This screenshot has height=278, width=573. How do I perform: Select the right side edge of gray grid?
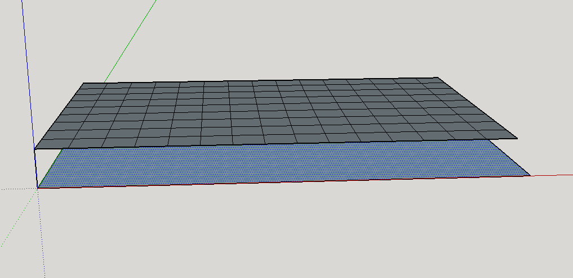click(476, 107)
